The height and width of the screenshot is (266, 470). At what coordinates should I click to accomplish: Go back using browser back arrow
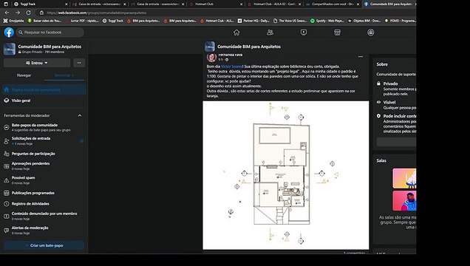click(7, 13)
